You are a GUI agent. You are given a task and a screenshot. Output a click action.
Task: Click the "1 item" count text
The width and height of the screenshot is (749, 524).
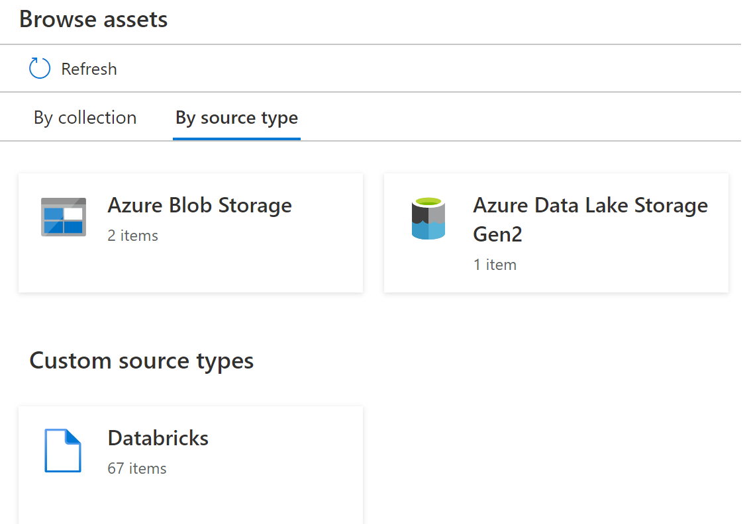(494, 265)
